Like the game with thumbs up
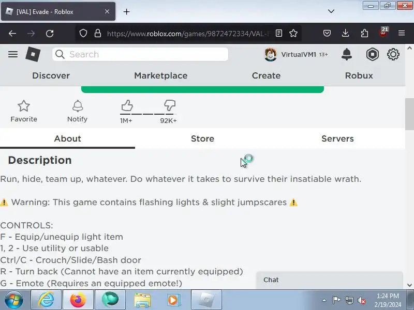This screenshot has width=414, height=310. pyautogui.click(x=127, y=106)
